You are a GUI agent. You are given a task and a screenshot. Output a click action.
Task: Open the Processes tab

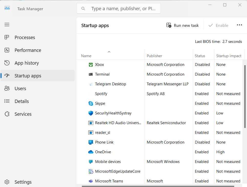click(25, 38)
